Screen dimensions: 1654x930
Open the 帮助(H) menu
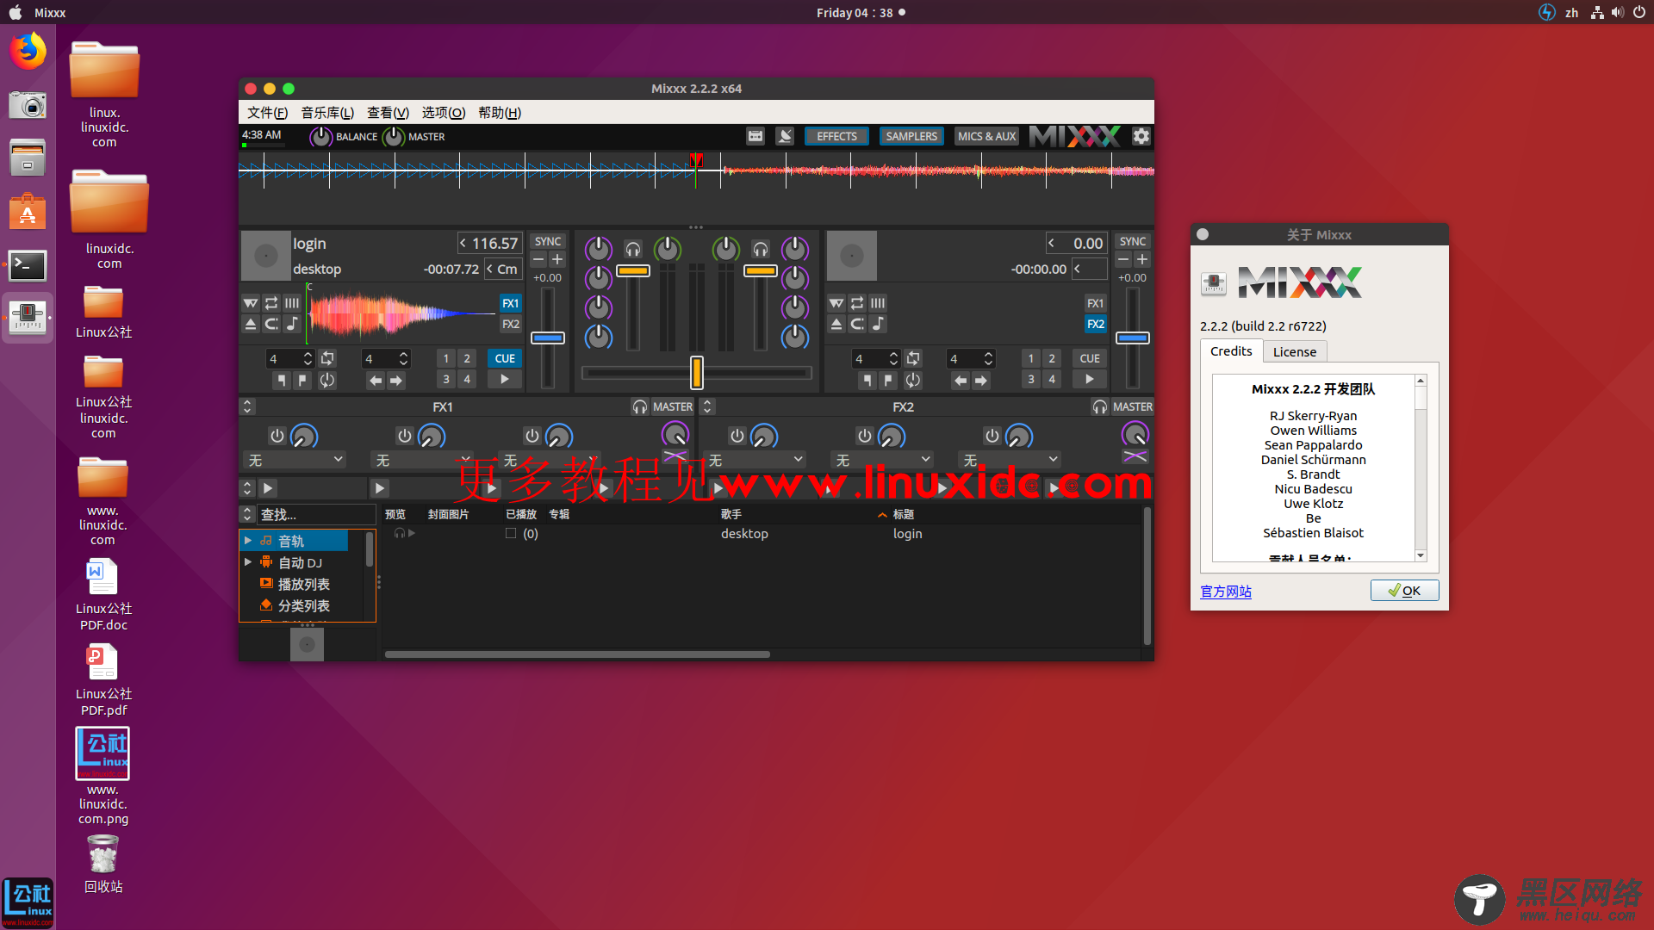[x=500, y=113]
